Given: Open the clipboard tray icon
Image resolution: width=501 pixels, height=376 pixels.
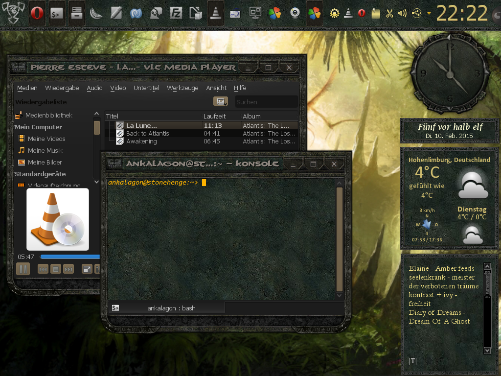Looking at the screenshot, I should (x=376, y=13).
